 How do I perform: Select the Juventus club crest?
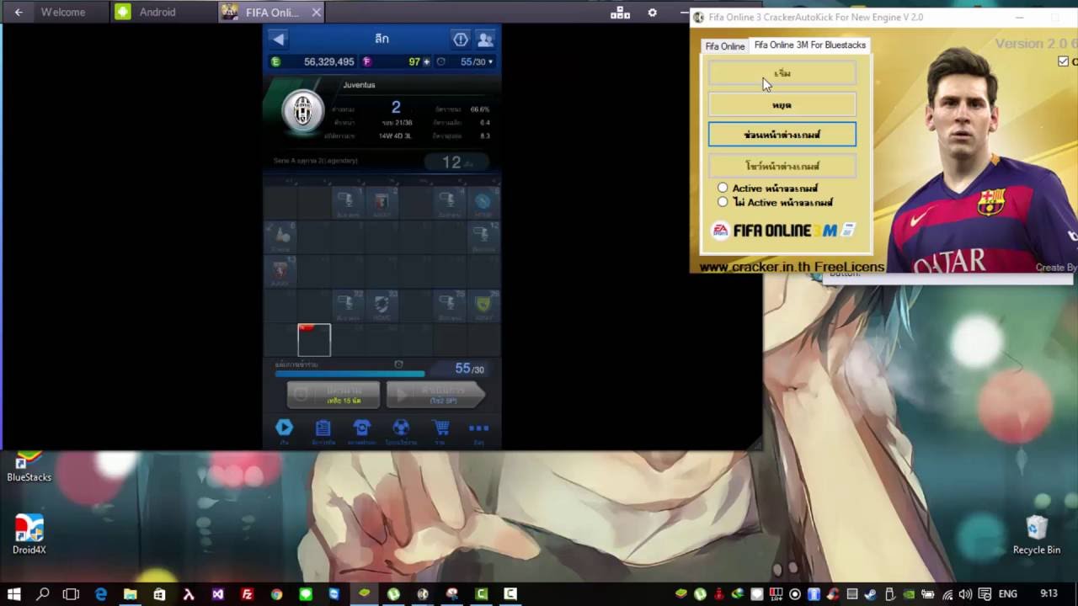tap(302, 110)
